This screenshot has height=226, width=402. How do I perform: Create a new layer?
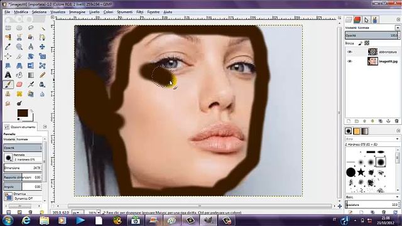tap(349, 121)
